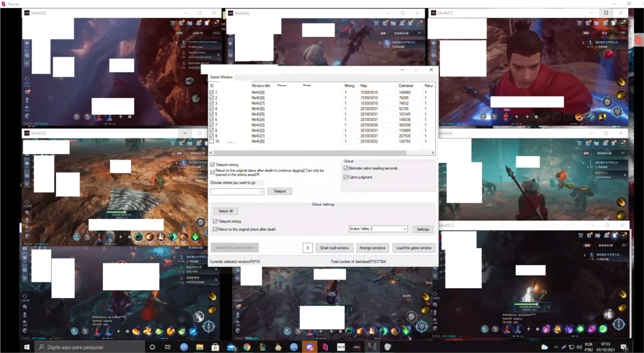Viewport: 644px width, 353px height.
Task: Open the Snake Valley 2 dropdown
Action: tap(378, 229)
